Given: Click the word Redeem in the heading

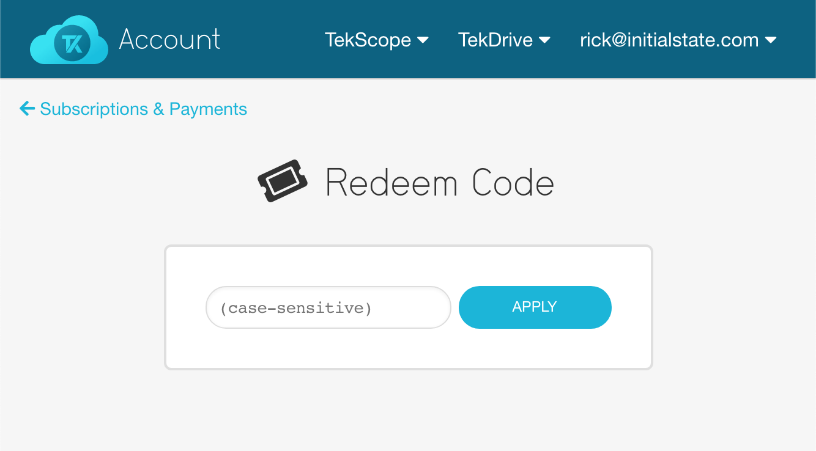Looking at the screenshot, I should point(391,182).
